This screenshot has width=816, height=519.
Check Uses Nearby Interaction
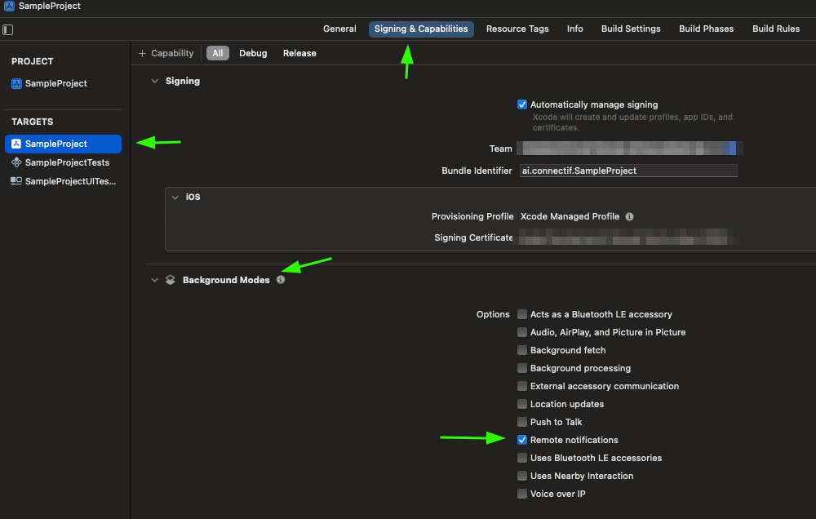pyautogui.click(x=522, y=476)
